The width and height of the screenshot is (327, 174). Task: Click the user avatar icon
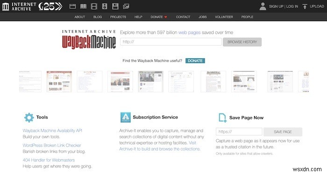point(263,6)
